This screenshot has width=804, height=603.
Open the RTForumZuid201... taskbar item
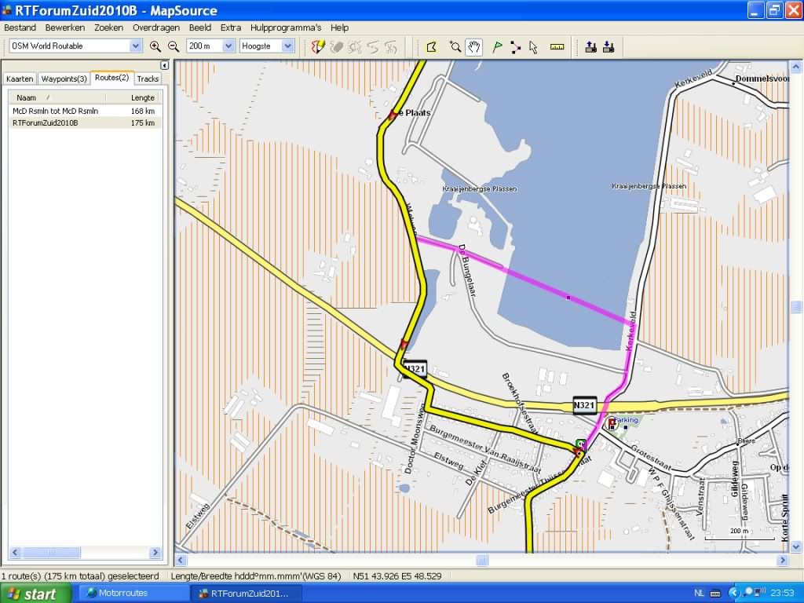[x=244, y=594]
